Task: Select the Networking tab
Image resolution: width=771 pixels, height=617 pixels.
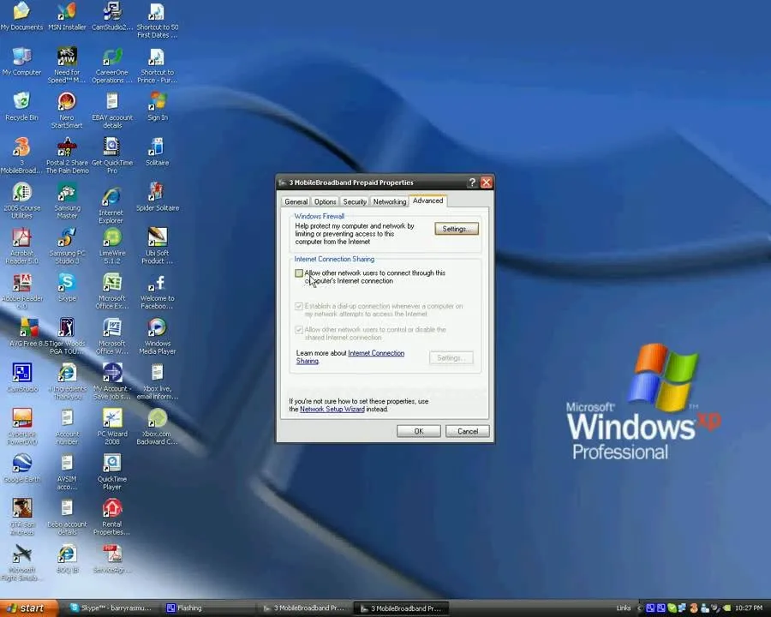Action: click(390, 201)
